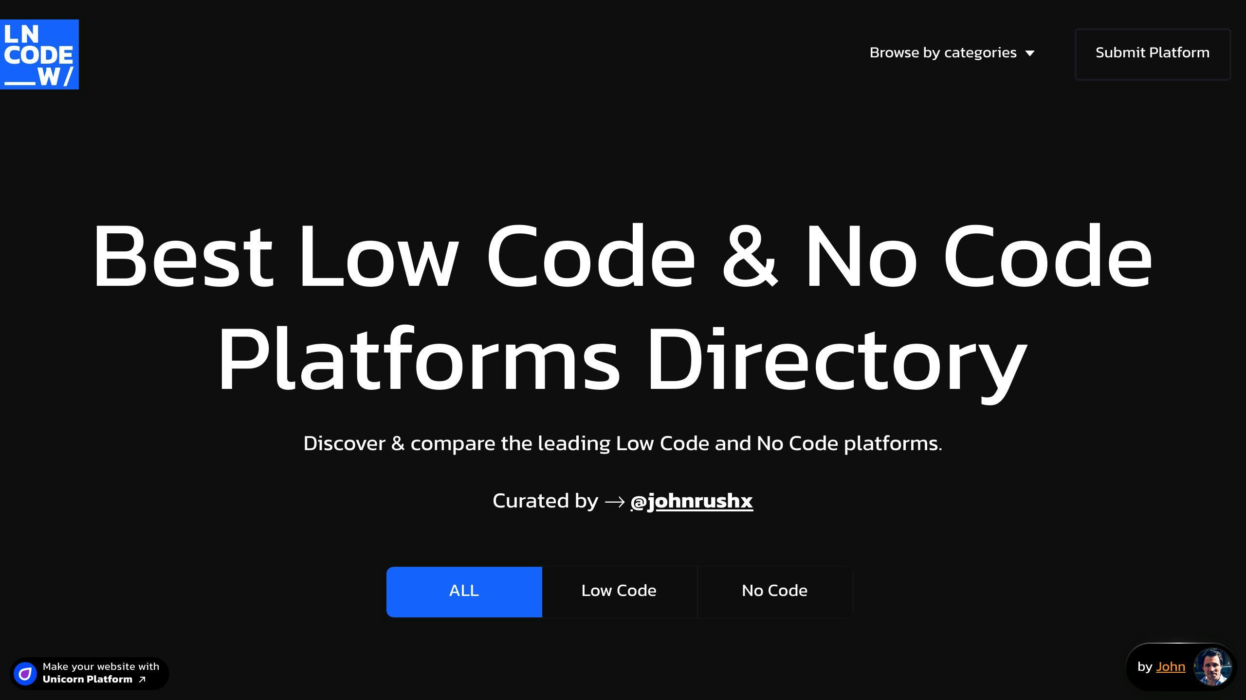Toggle the Low Code filter tab
This screenshot has width=1246, height=700.
click(619, 592)
